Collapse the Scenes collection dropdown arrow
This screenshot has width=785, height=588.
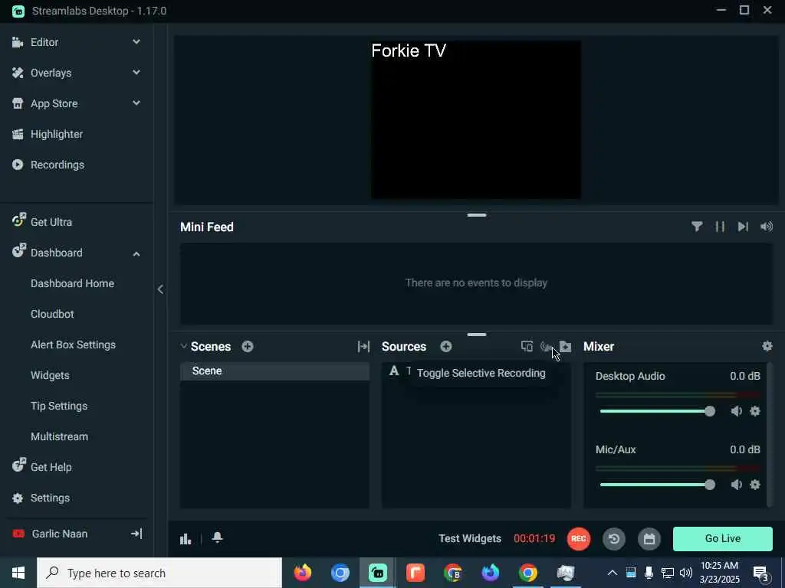pyautogui.click(x=184, y=346)
